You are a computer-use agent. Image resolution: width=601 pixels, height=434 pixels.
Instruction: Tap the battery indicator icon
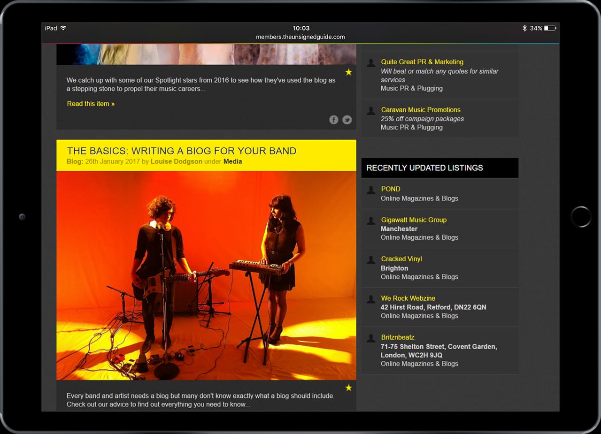pyautogui.click(x=550, y=28)
